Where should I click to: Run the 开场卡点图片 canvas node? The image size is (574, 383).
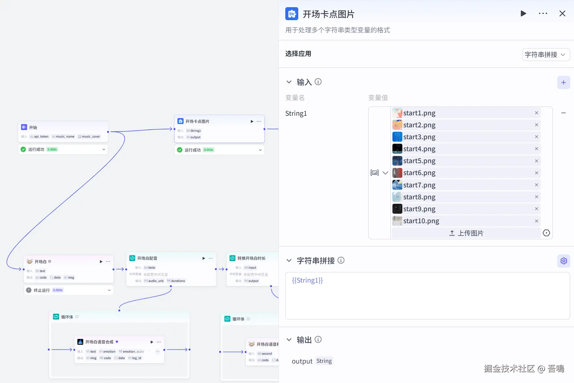(x=252, y=122)
